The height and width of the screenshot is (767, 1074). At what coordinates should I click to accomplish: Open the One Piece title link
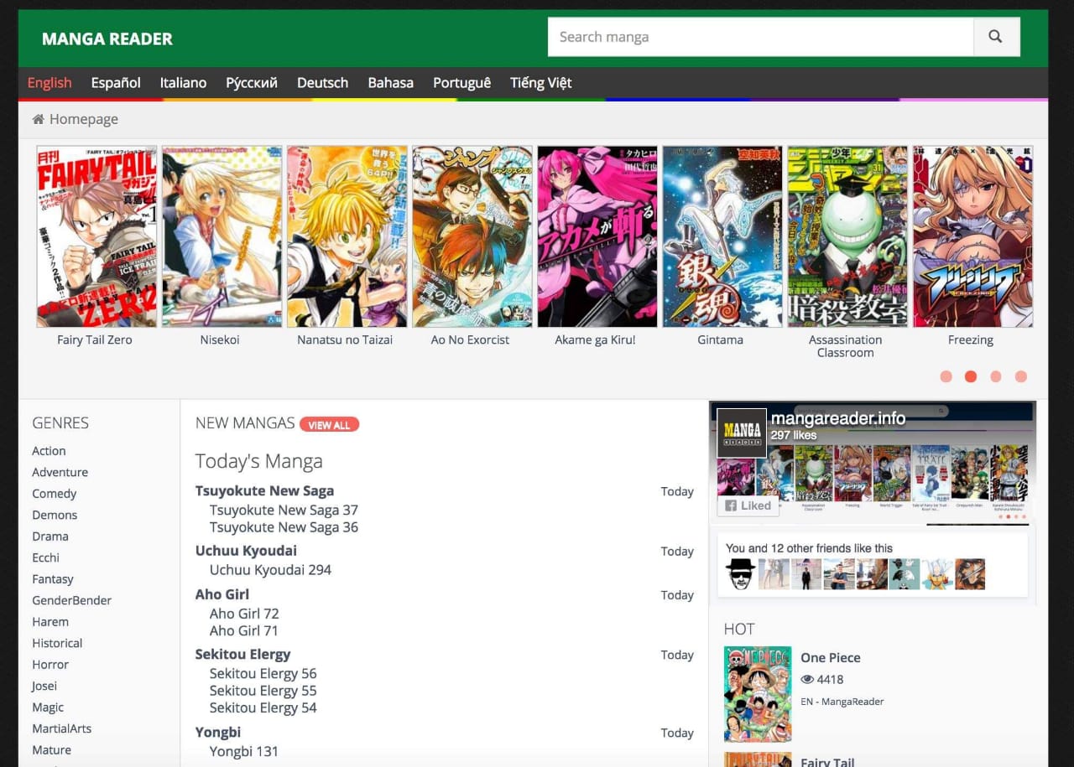pos(831,658)
